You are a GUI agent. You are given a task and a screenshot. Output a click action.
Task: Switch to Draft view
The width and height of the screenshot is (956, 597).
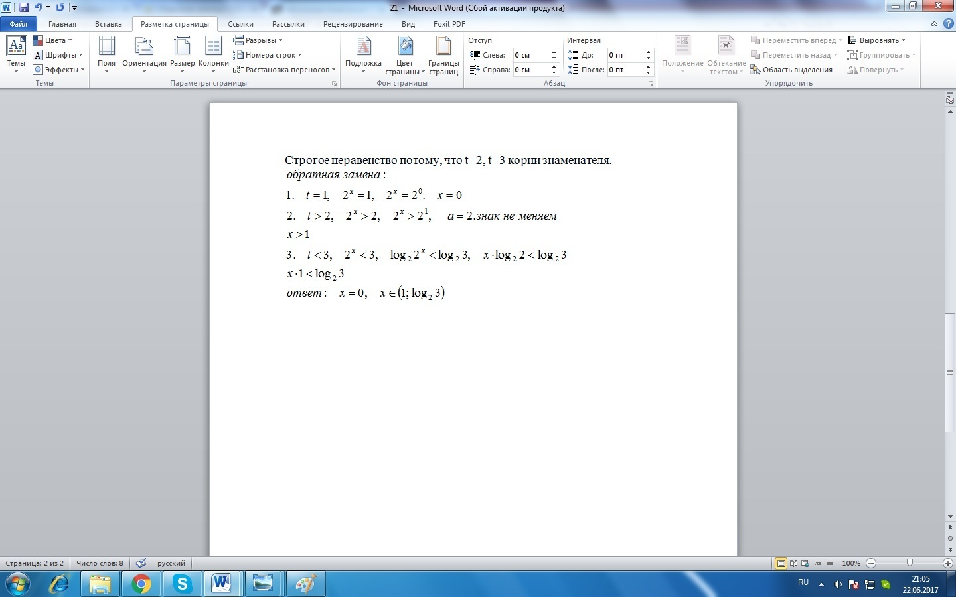point(829,564)
